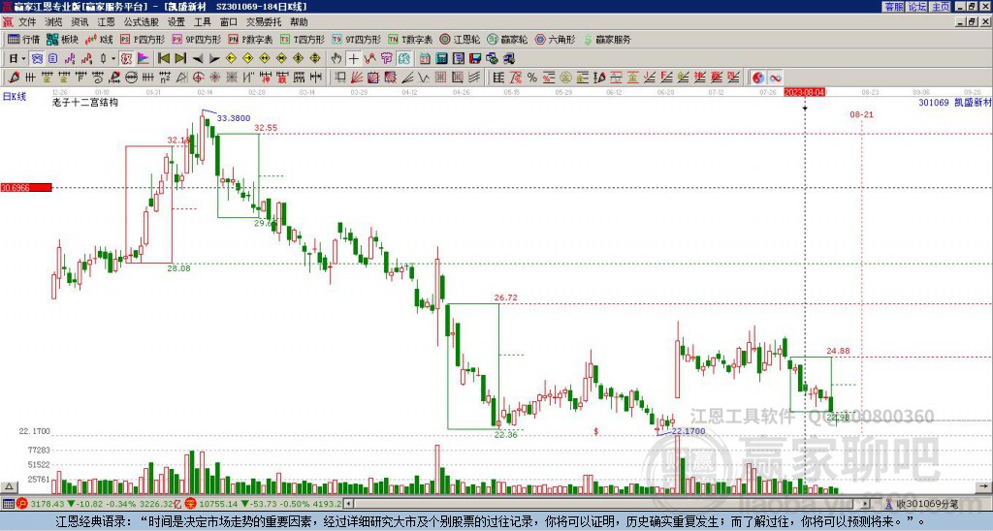This screenshot has width=993, height=531.
Task: Open the P数字表 tool
Action: [250, 39]
